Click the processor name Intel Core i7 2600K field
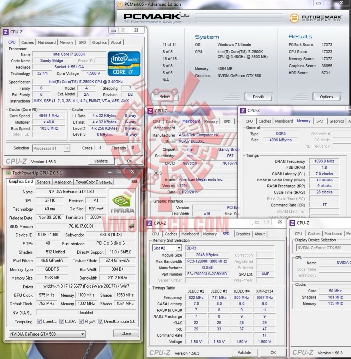 coord(69,54)
